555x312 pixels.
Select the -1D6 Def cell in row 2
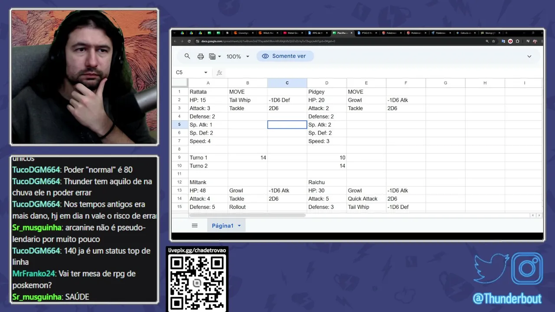pos(287,100)
